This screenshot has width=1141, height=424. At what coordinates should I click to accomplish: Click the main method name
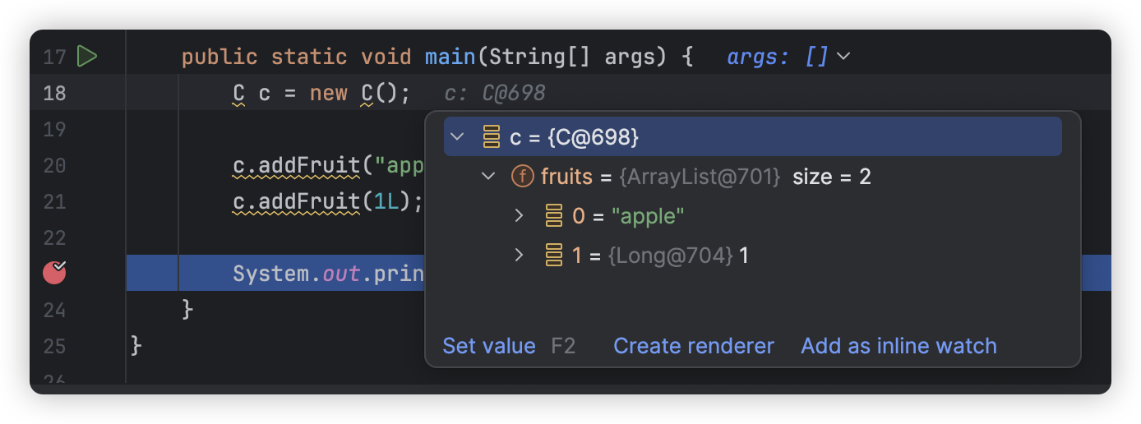click(450, 57)
